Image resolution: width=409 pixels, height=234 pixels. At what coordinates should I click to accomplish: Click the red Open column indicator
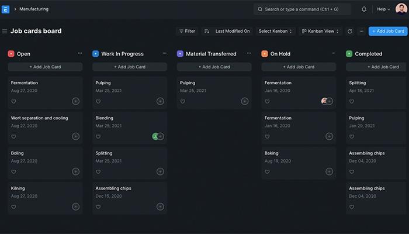tap(11, 54)
